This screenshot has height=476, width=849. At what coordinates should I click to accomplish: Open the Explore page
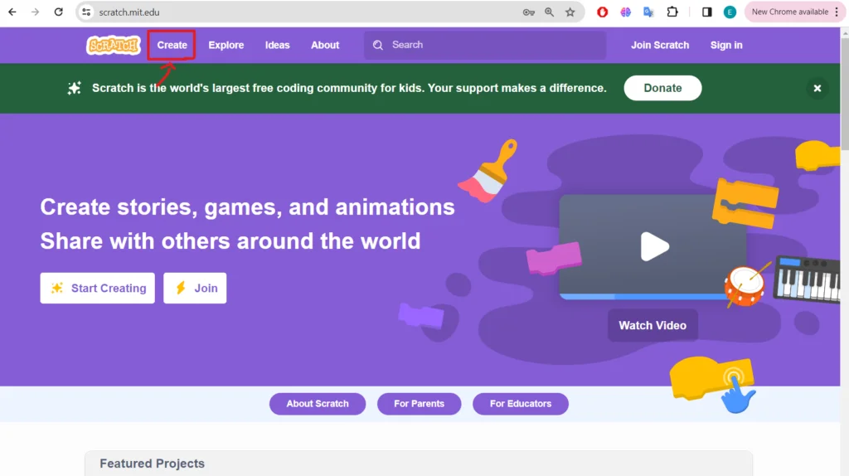pyautogui.click(x=226, y=45)
